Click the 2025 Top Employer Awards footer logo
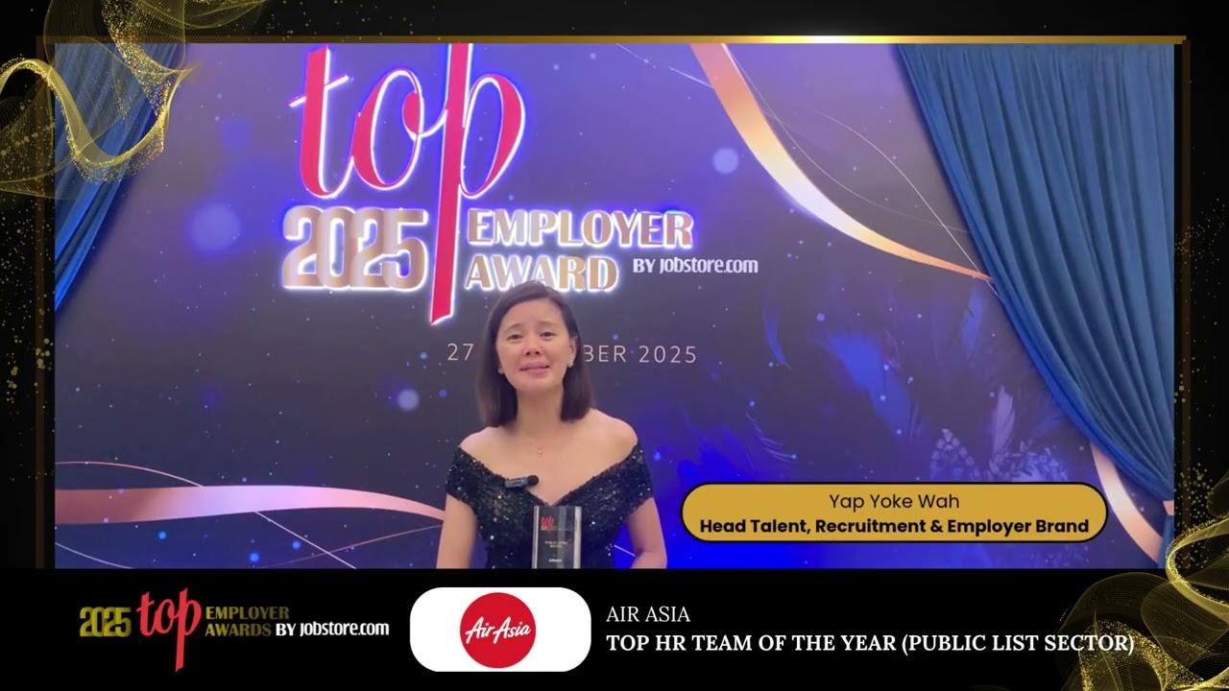Viewport: 1229px width, 691px height. pos(234,630)
